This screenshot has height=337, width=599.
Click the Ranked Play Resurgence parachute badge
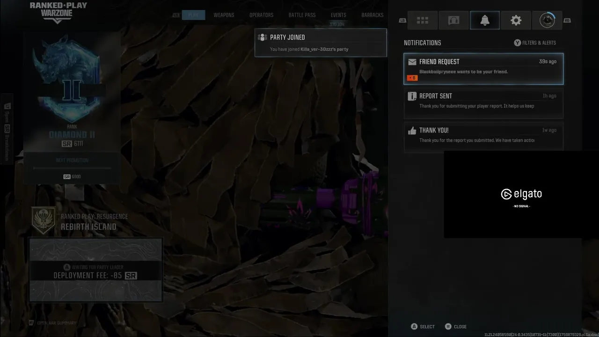pos(44,221)
